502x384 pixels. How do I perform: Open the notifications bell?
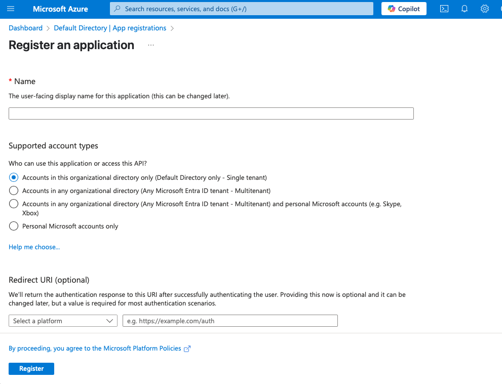click(x=464, y=9)
